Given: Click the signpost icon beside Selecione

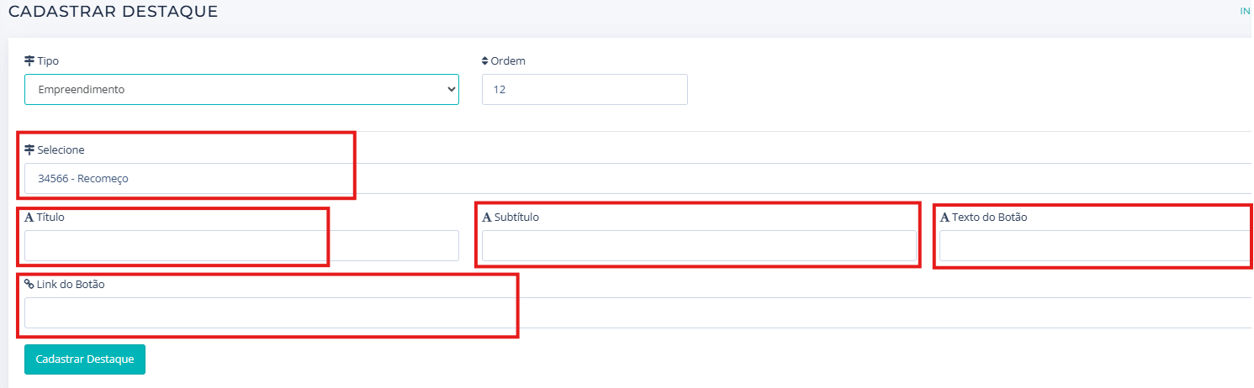Looking at the screenshot, I should [x=29, y=150].
